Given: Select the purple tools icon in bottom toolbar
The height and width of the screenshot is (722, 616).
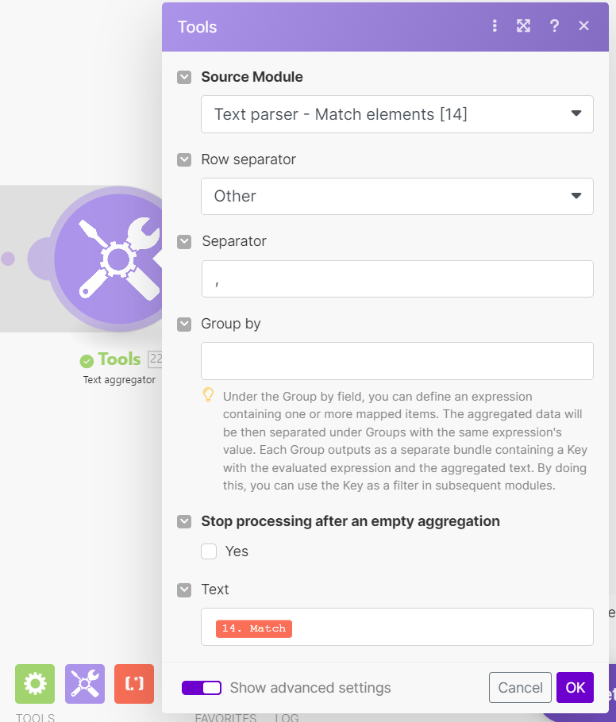Looking at the screenshot, I should 85,684.
